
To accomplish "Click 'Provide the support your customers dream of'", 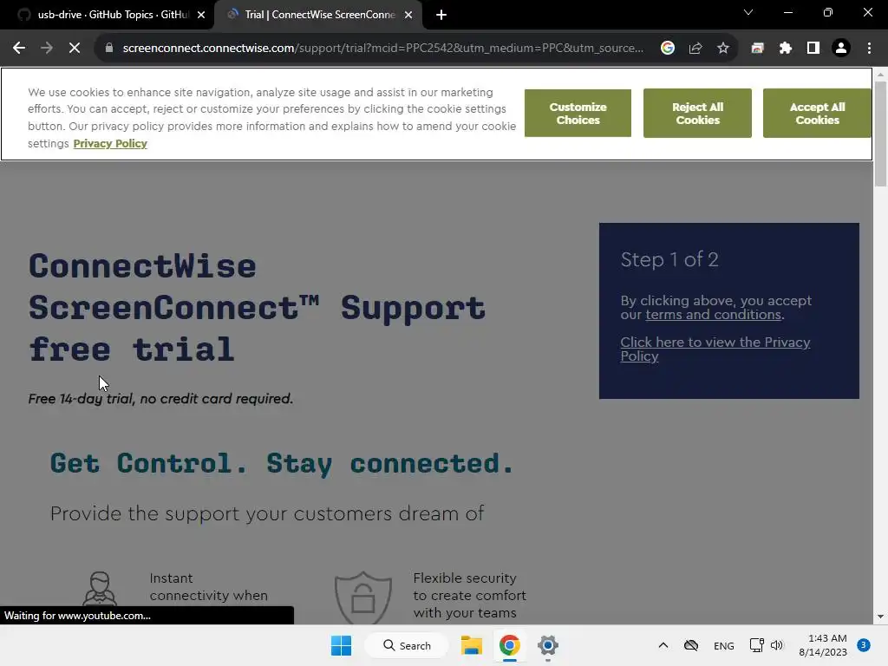I will [267, 513].
